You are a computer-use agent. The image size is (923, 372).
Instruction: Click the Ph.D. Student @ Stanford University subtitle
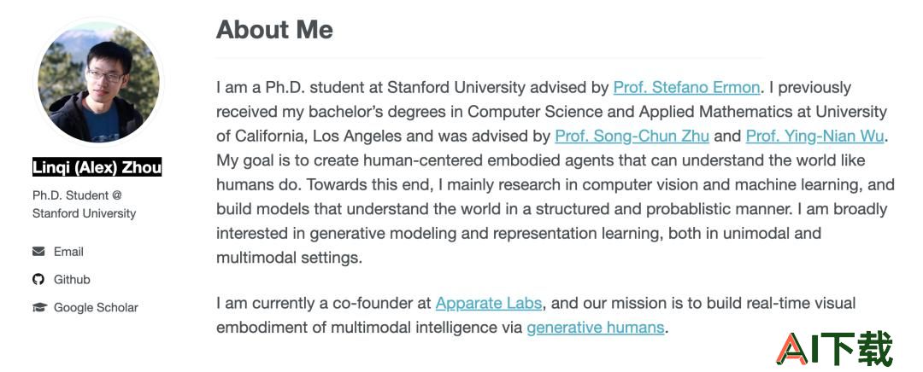[x=84, y=205]
